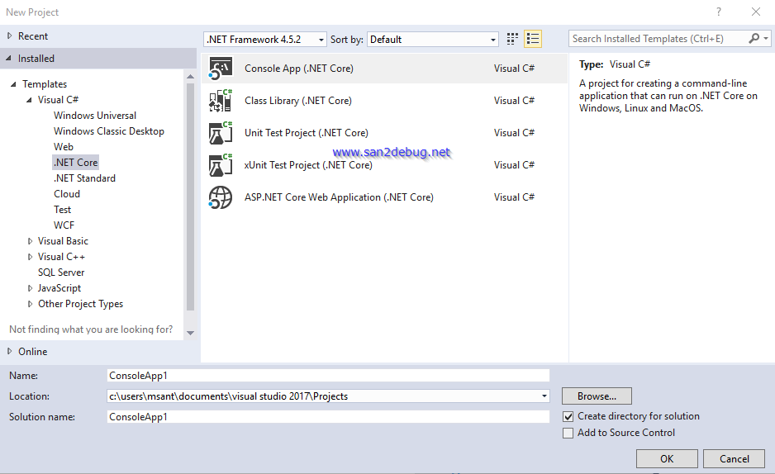This screenshot has width=775, height=474.
Task: Click the template tree vertical scrollbar thumb
Action: (x=190, y=197)
